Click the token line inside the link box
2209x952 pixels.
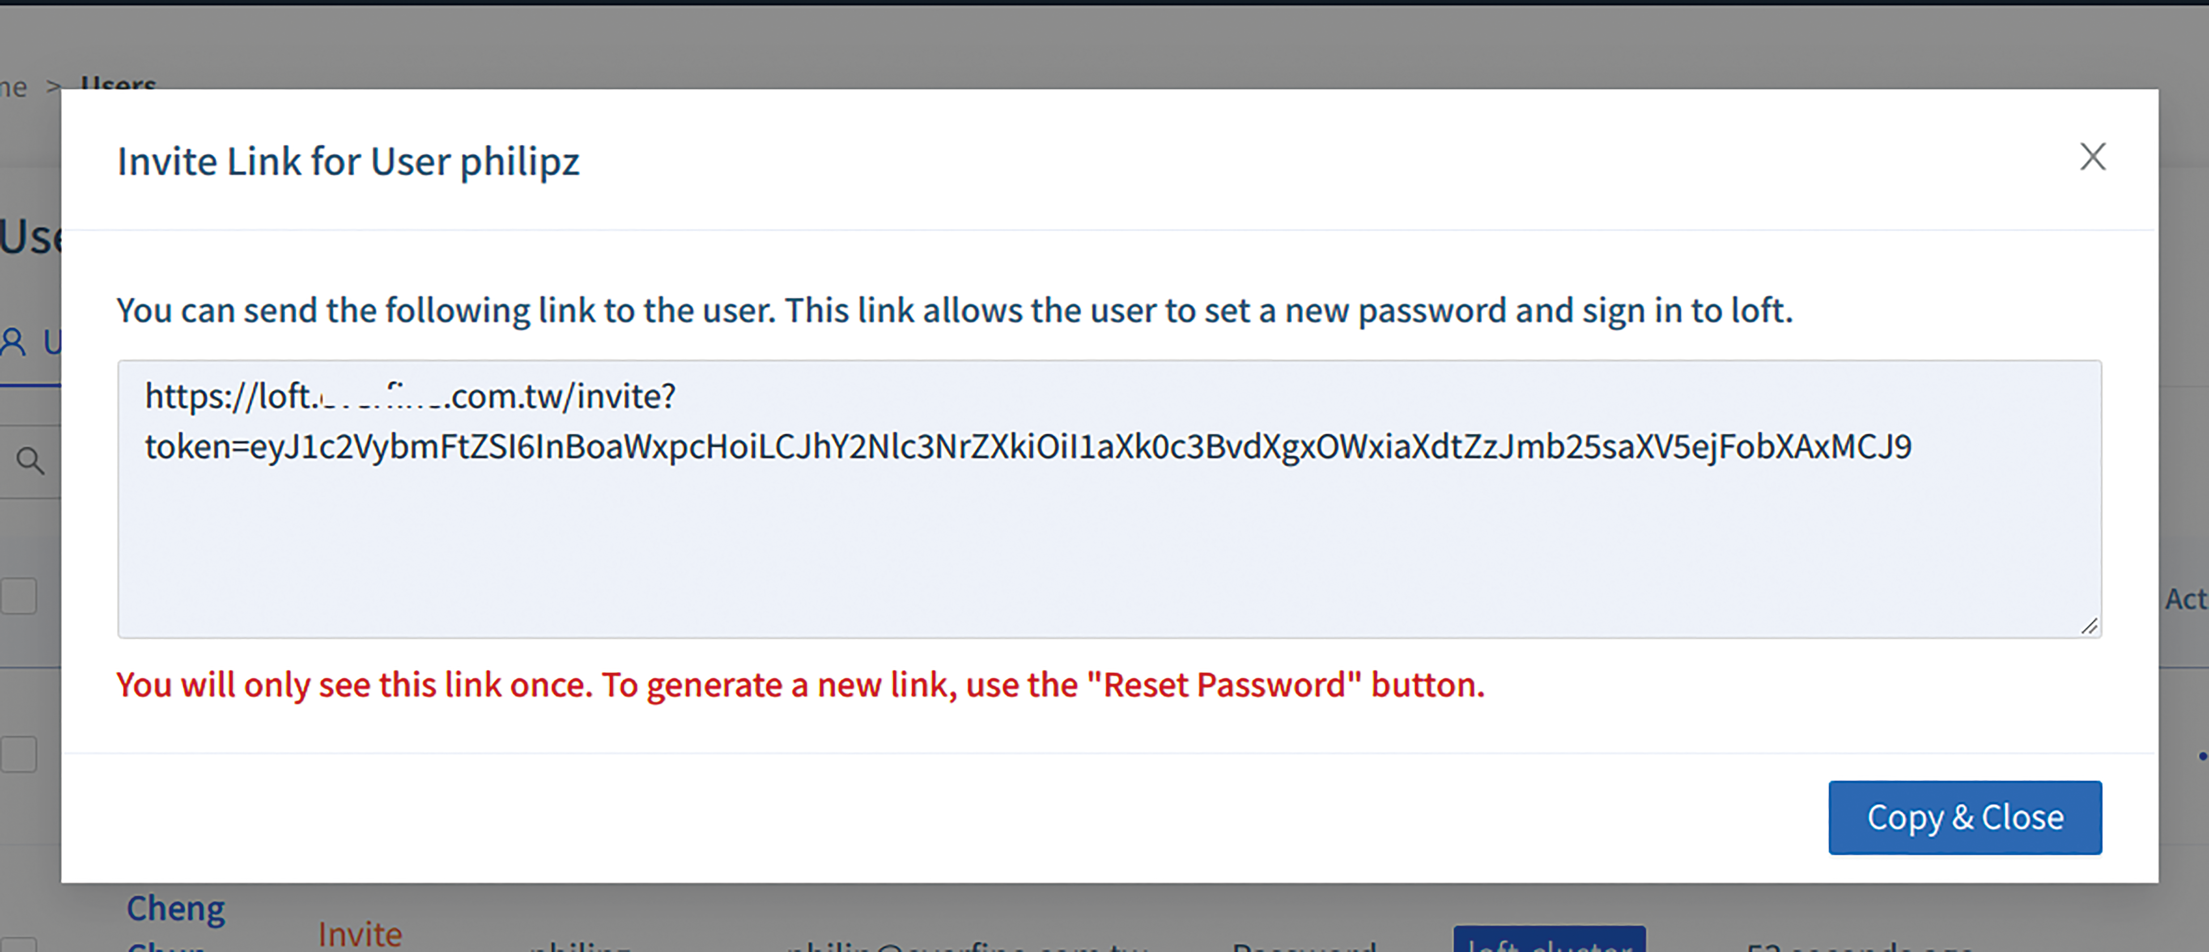[1028, 446]
